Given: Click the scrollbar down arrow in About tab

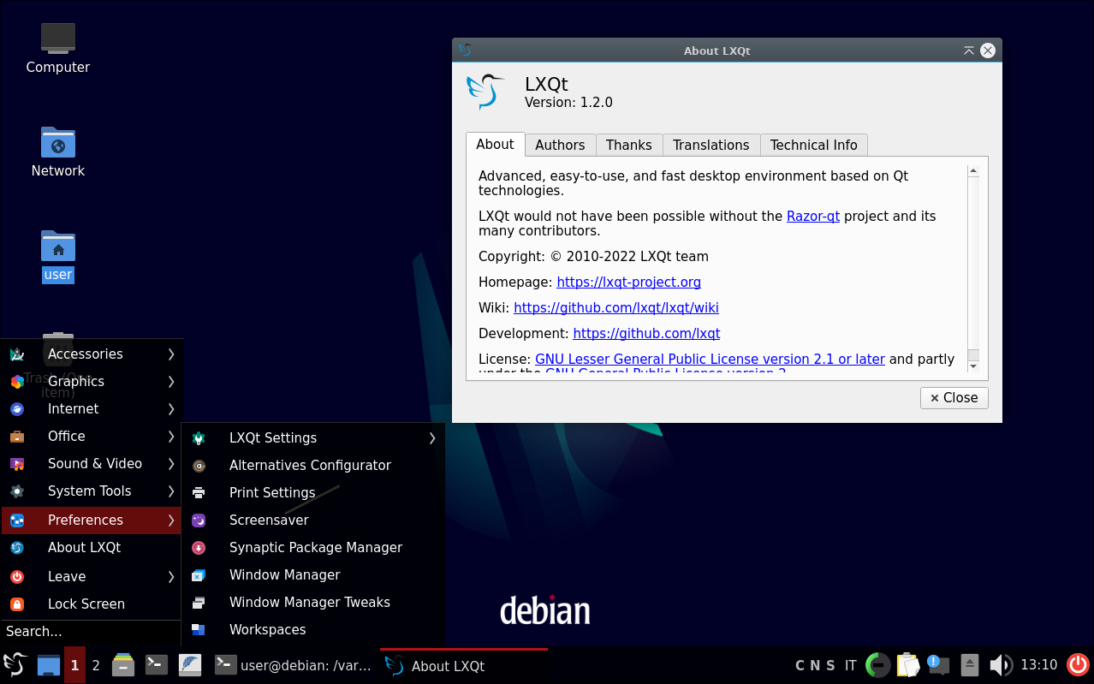Looking at the screenshot, I should click(x=973, y=366).
